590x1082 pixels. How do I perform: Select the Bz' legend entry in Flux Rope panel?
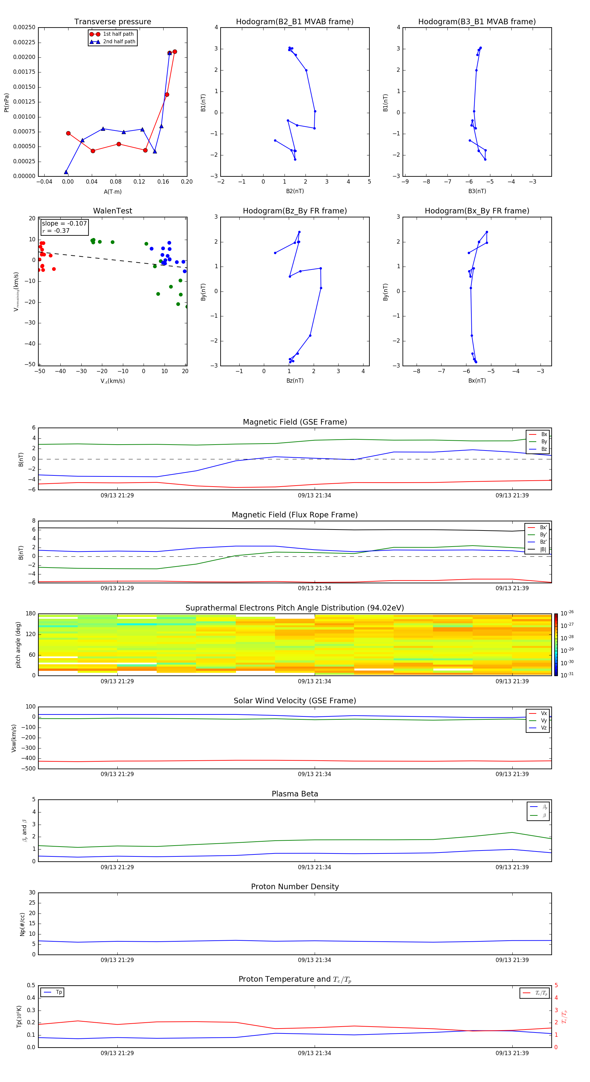(x=537, y=542)
